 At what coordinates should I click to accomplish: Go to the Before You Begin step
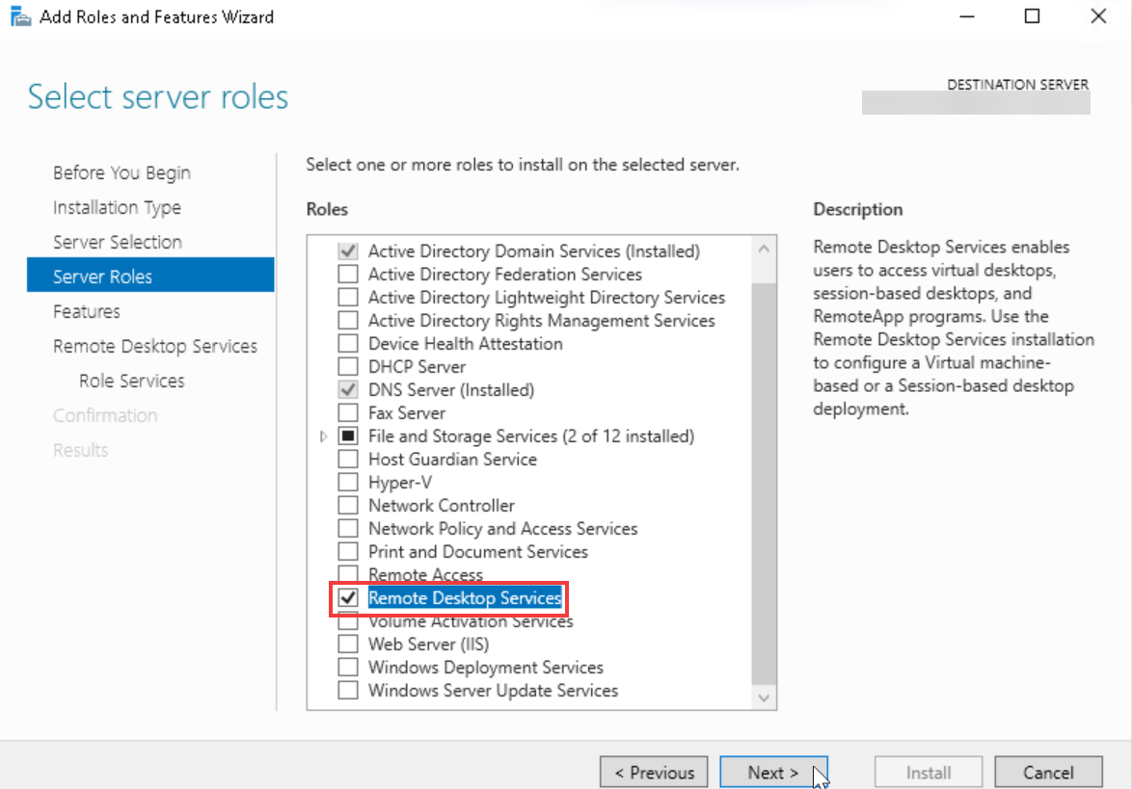(121, 171)
